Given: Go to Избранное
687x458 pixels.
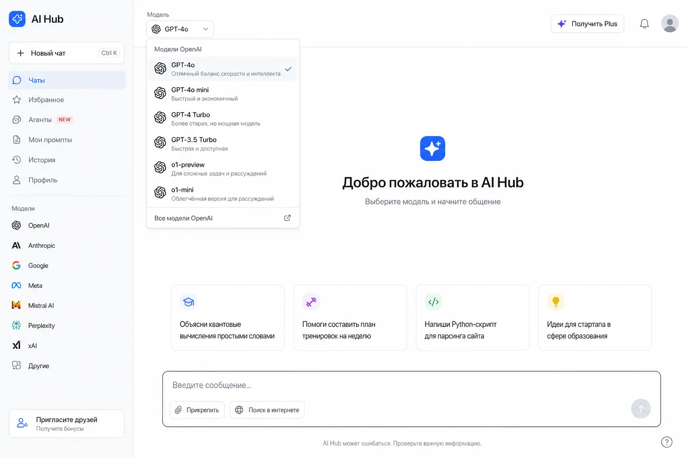Looking at the screenshot, I should [67, 100].
